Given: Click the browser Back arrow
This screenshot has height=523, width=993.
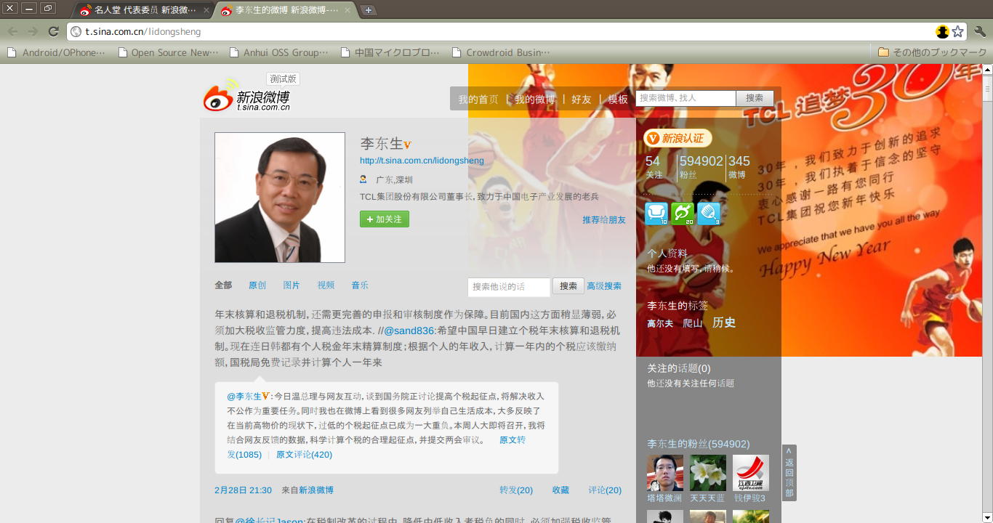Looking at the screenshot, I should [12, 31].
